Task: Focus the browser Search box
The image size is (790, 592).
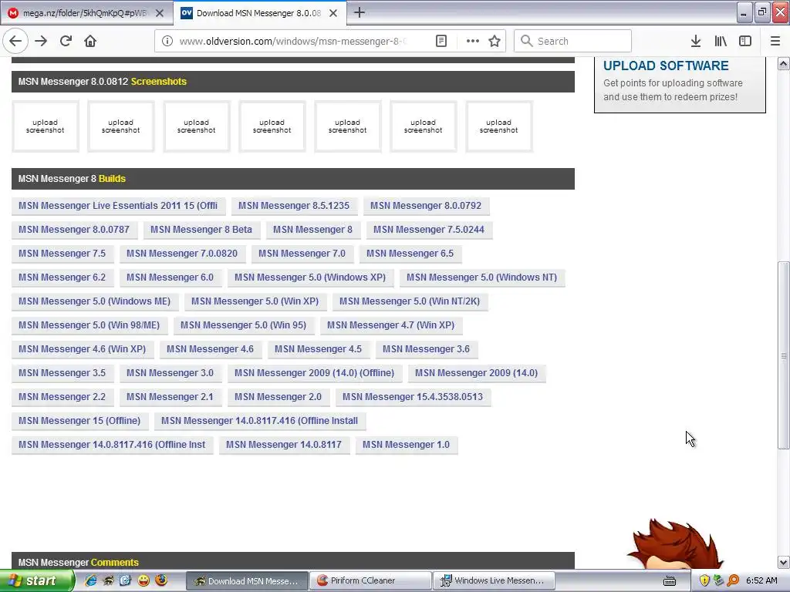Action: [573, 41]
